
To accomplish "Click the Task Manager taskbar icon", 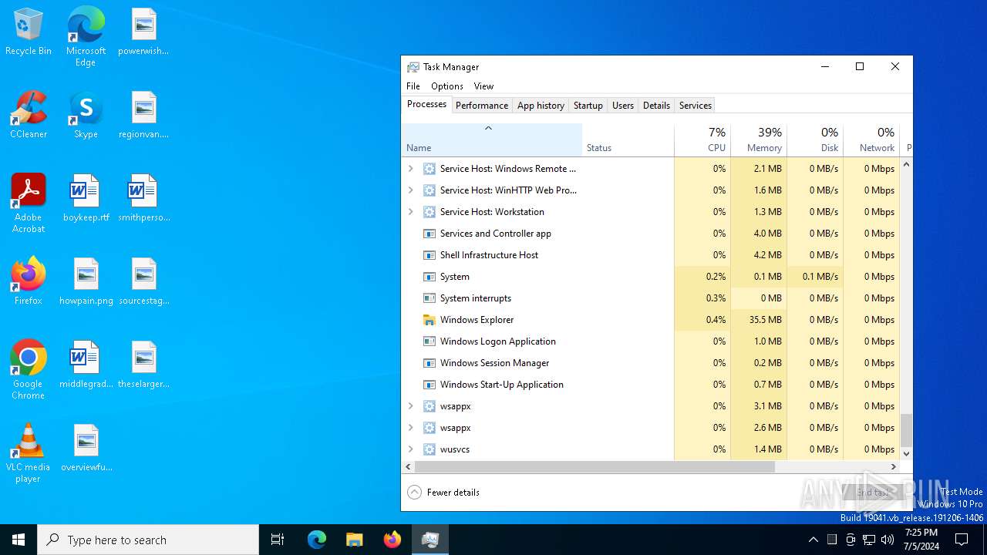I will pos(430,540).
